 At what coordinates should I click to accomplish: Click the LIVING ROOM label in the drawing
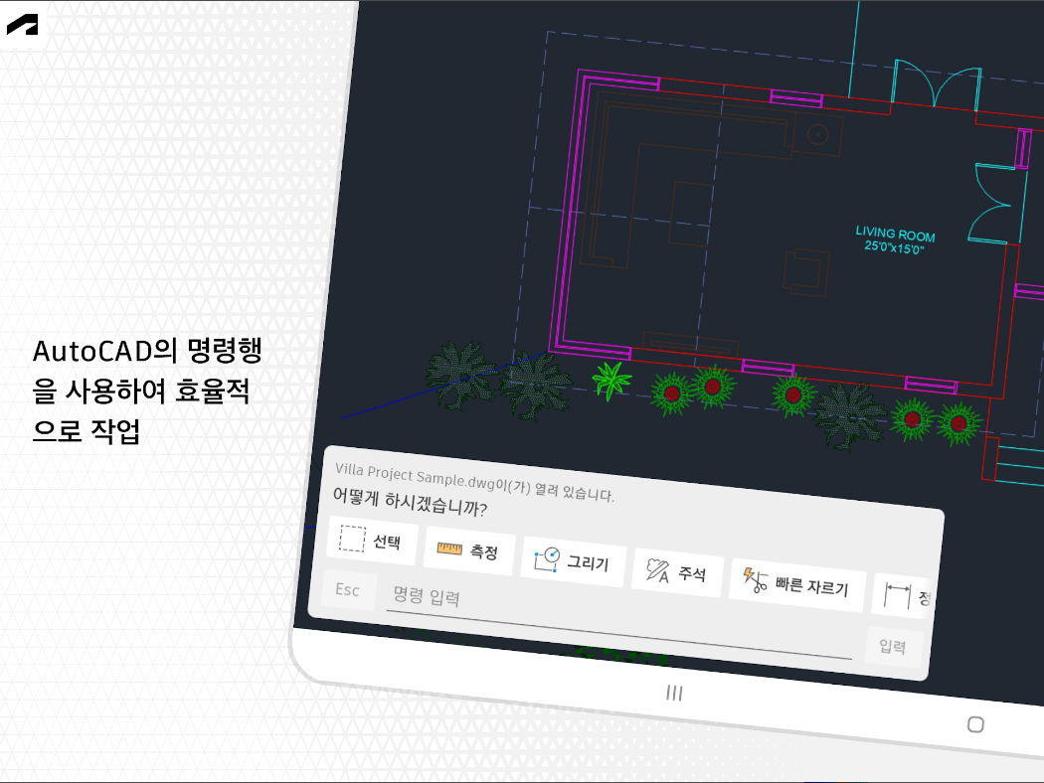[896, 235]
